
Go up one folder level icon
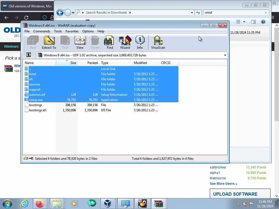[28, 55]
